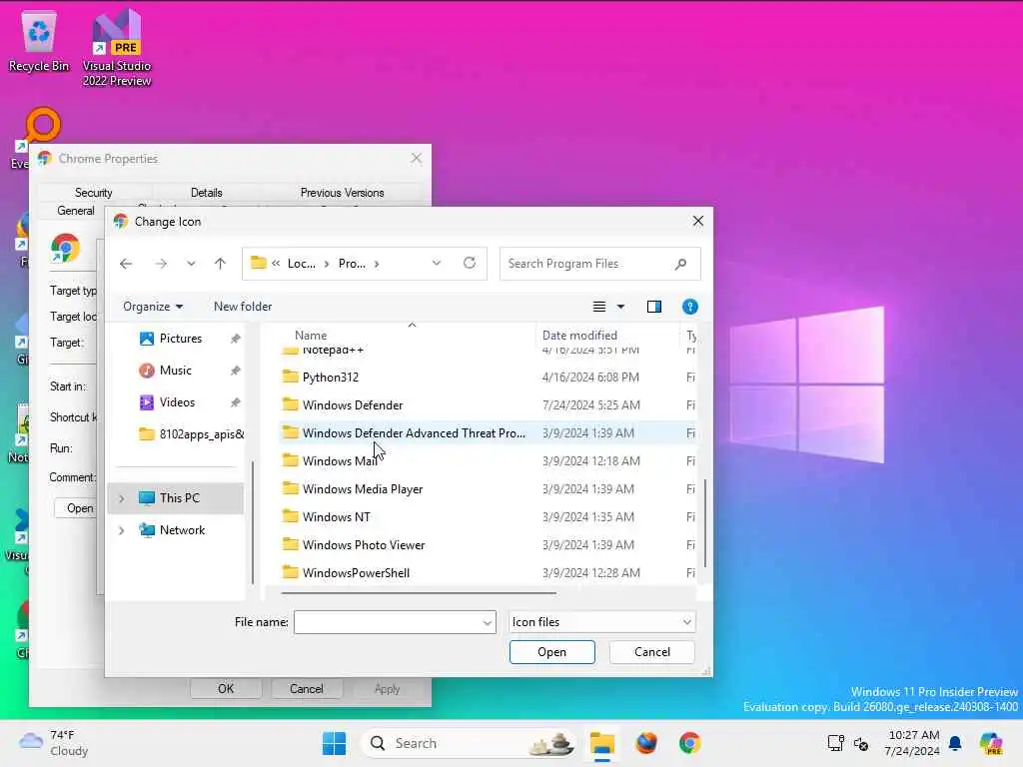
Task: Select Pictures in navigation pane
Action: coord(181,339)
